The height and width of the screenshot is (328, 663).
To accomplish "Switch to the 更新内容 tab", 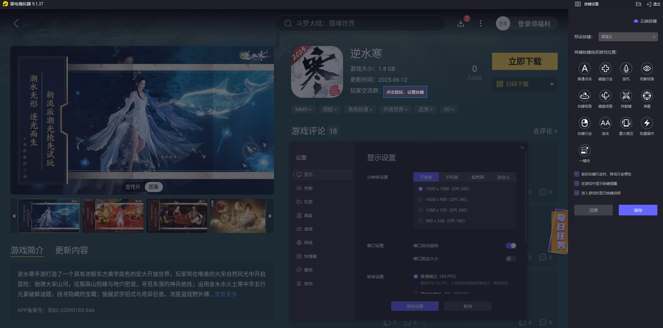I will 72,250.
